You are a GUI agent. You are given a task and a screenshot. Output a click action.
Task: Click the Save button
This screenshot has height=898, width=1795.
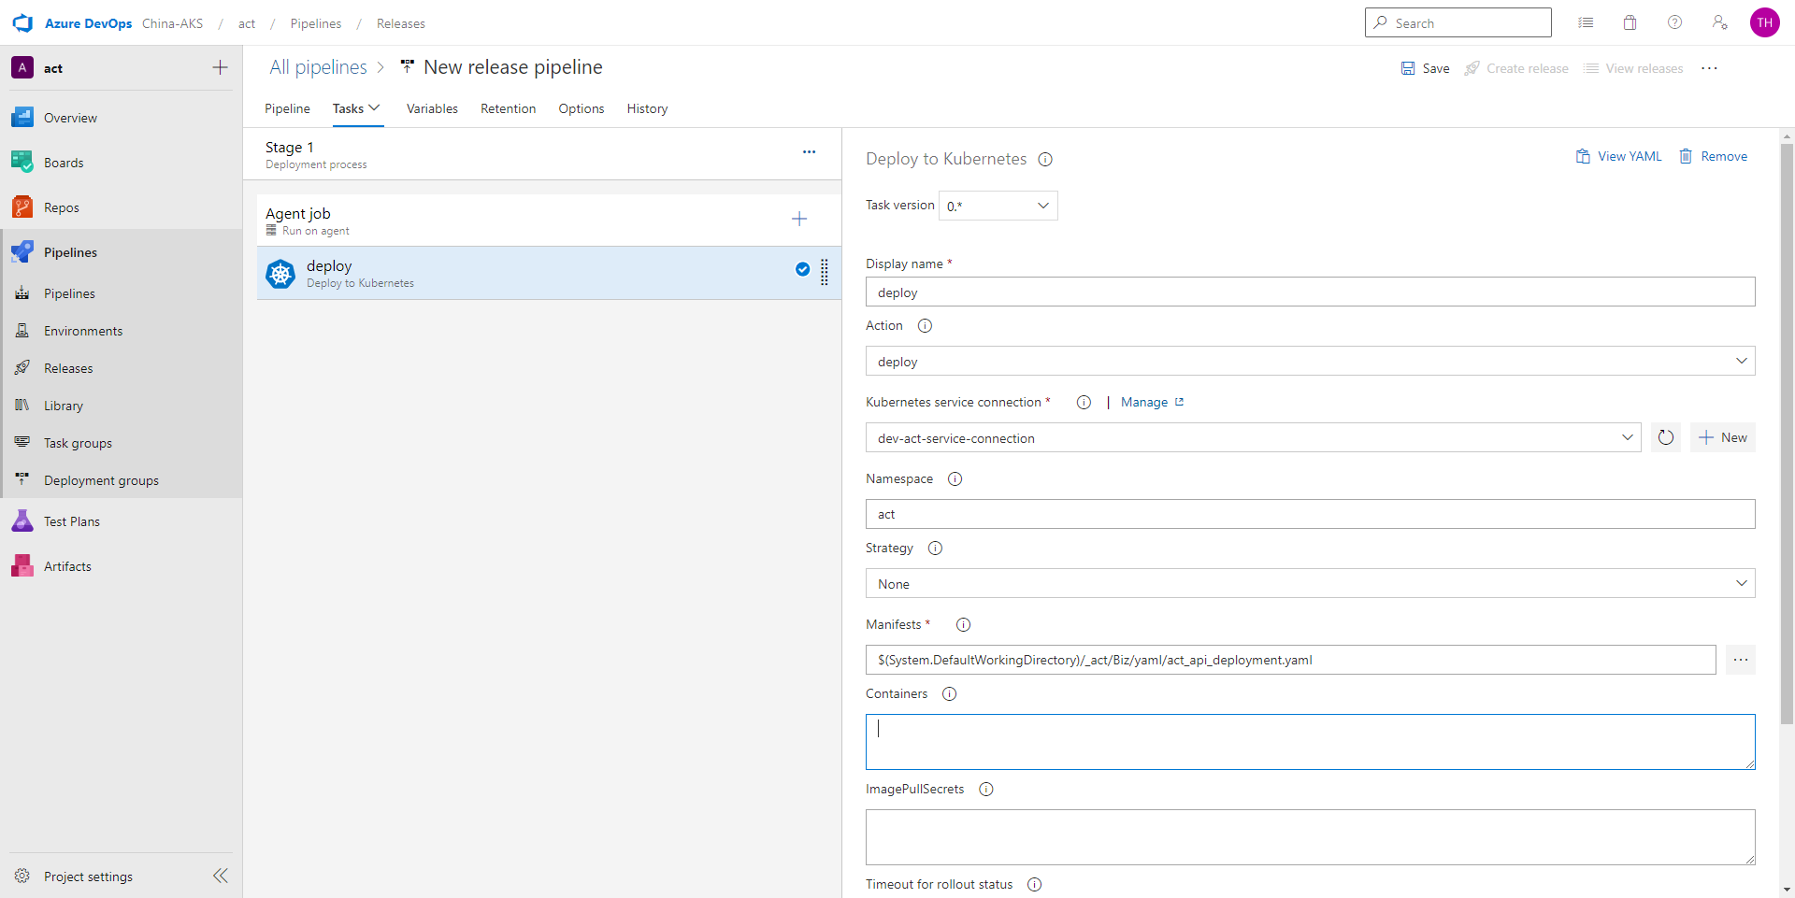coord(1425,68)
